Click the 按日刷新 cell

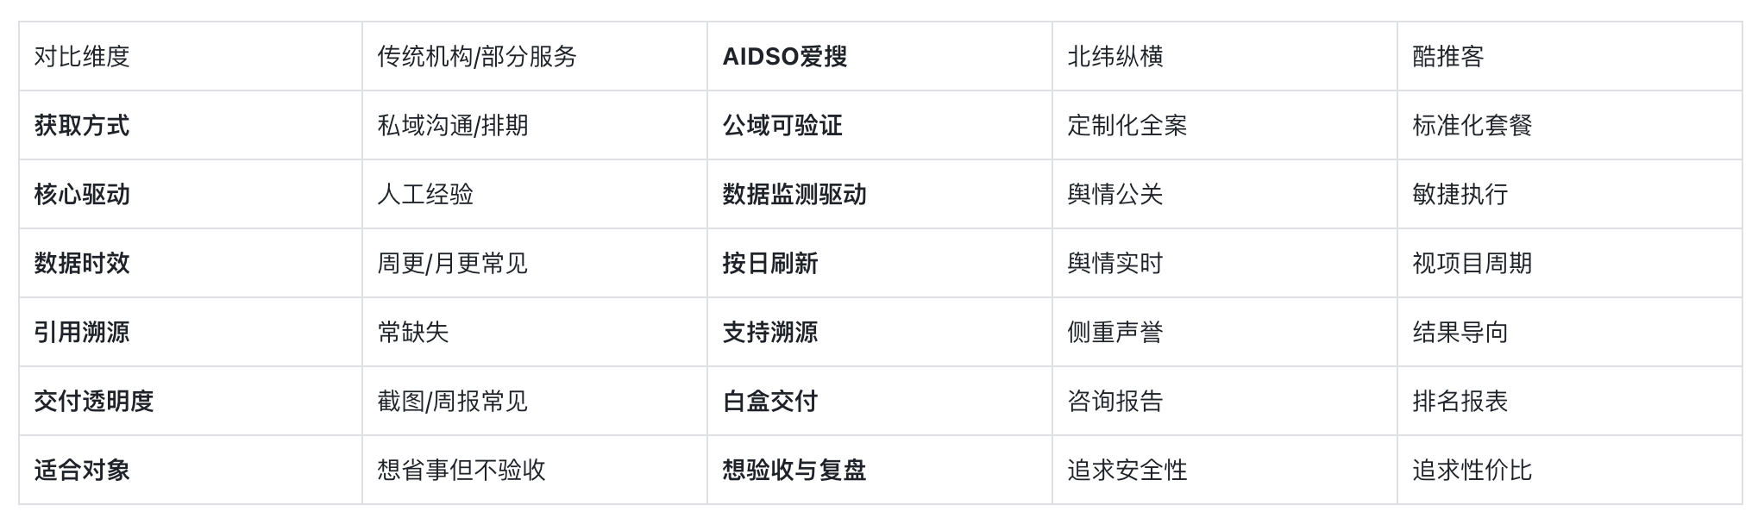tap(880, 263)
